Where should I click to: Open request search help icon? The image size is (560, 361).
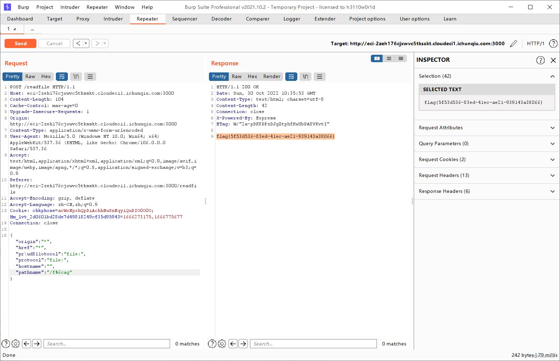point(6,344)
